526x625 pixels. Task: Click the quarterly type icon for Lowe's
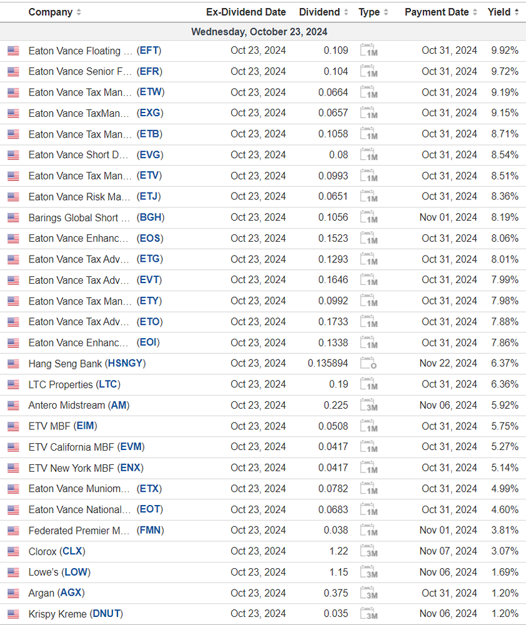point(369,572)
